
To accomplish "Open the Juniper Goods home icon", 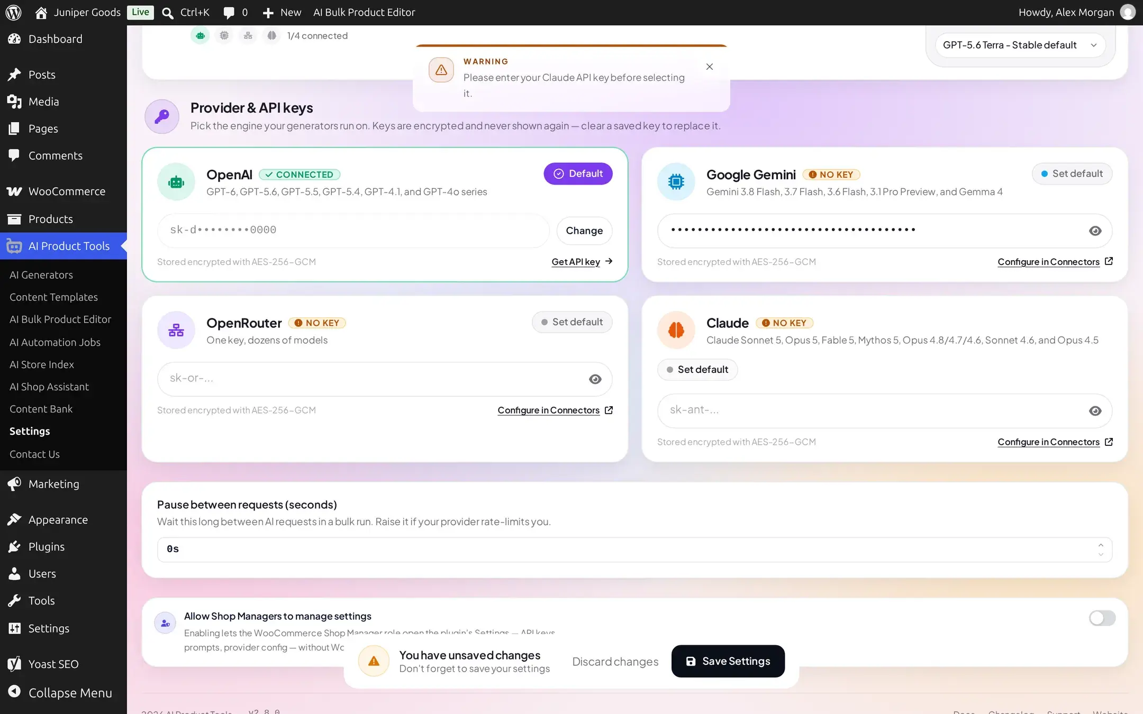I will 41,12.
